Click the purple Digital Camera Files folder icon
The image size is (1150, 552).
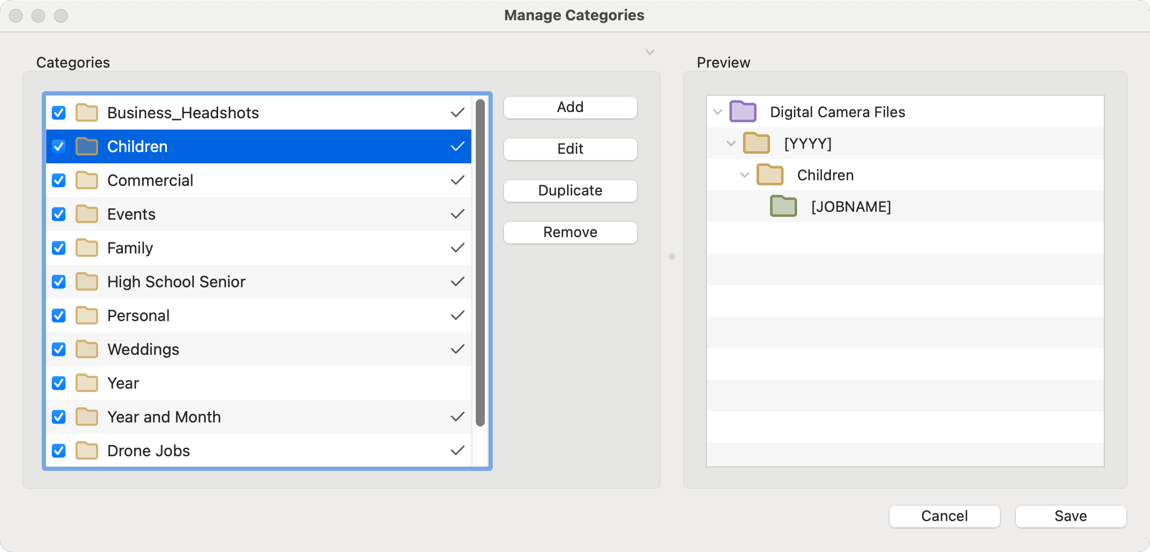click(x=742, y=112)
